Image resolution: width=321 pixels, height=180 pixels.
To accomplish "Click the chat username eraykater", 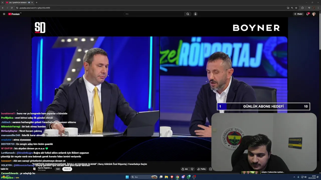I will (x=6, y=140).
